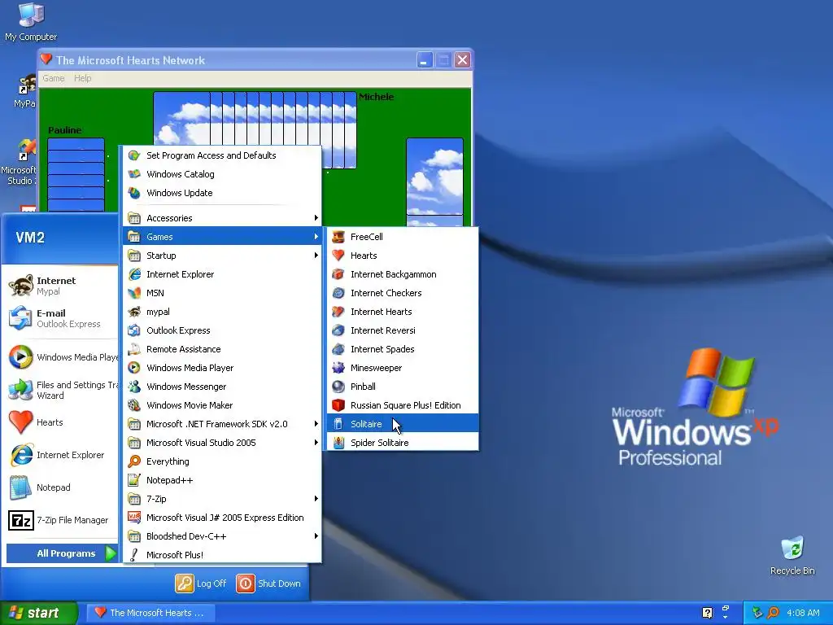The image size is (833, 625).
Task: Expand the Startup submenu arrow
Action: [316, 255]
